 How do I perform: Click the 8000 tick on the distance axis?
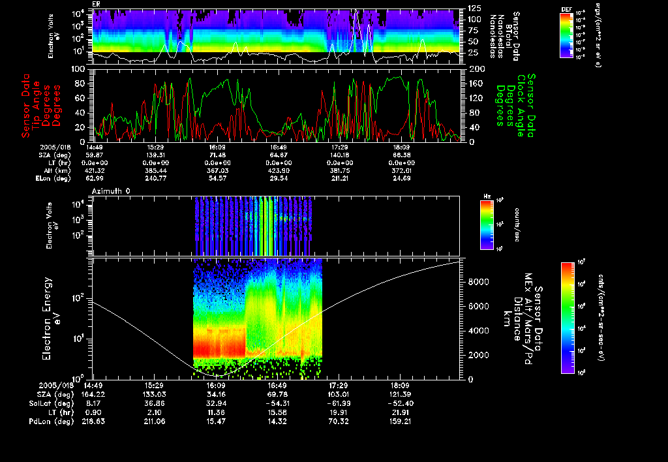click(x=478, y=282)
